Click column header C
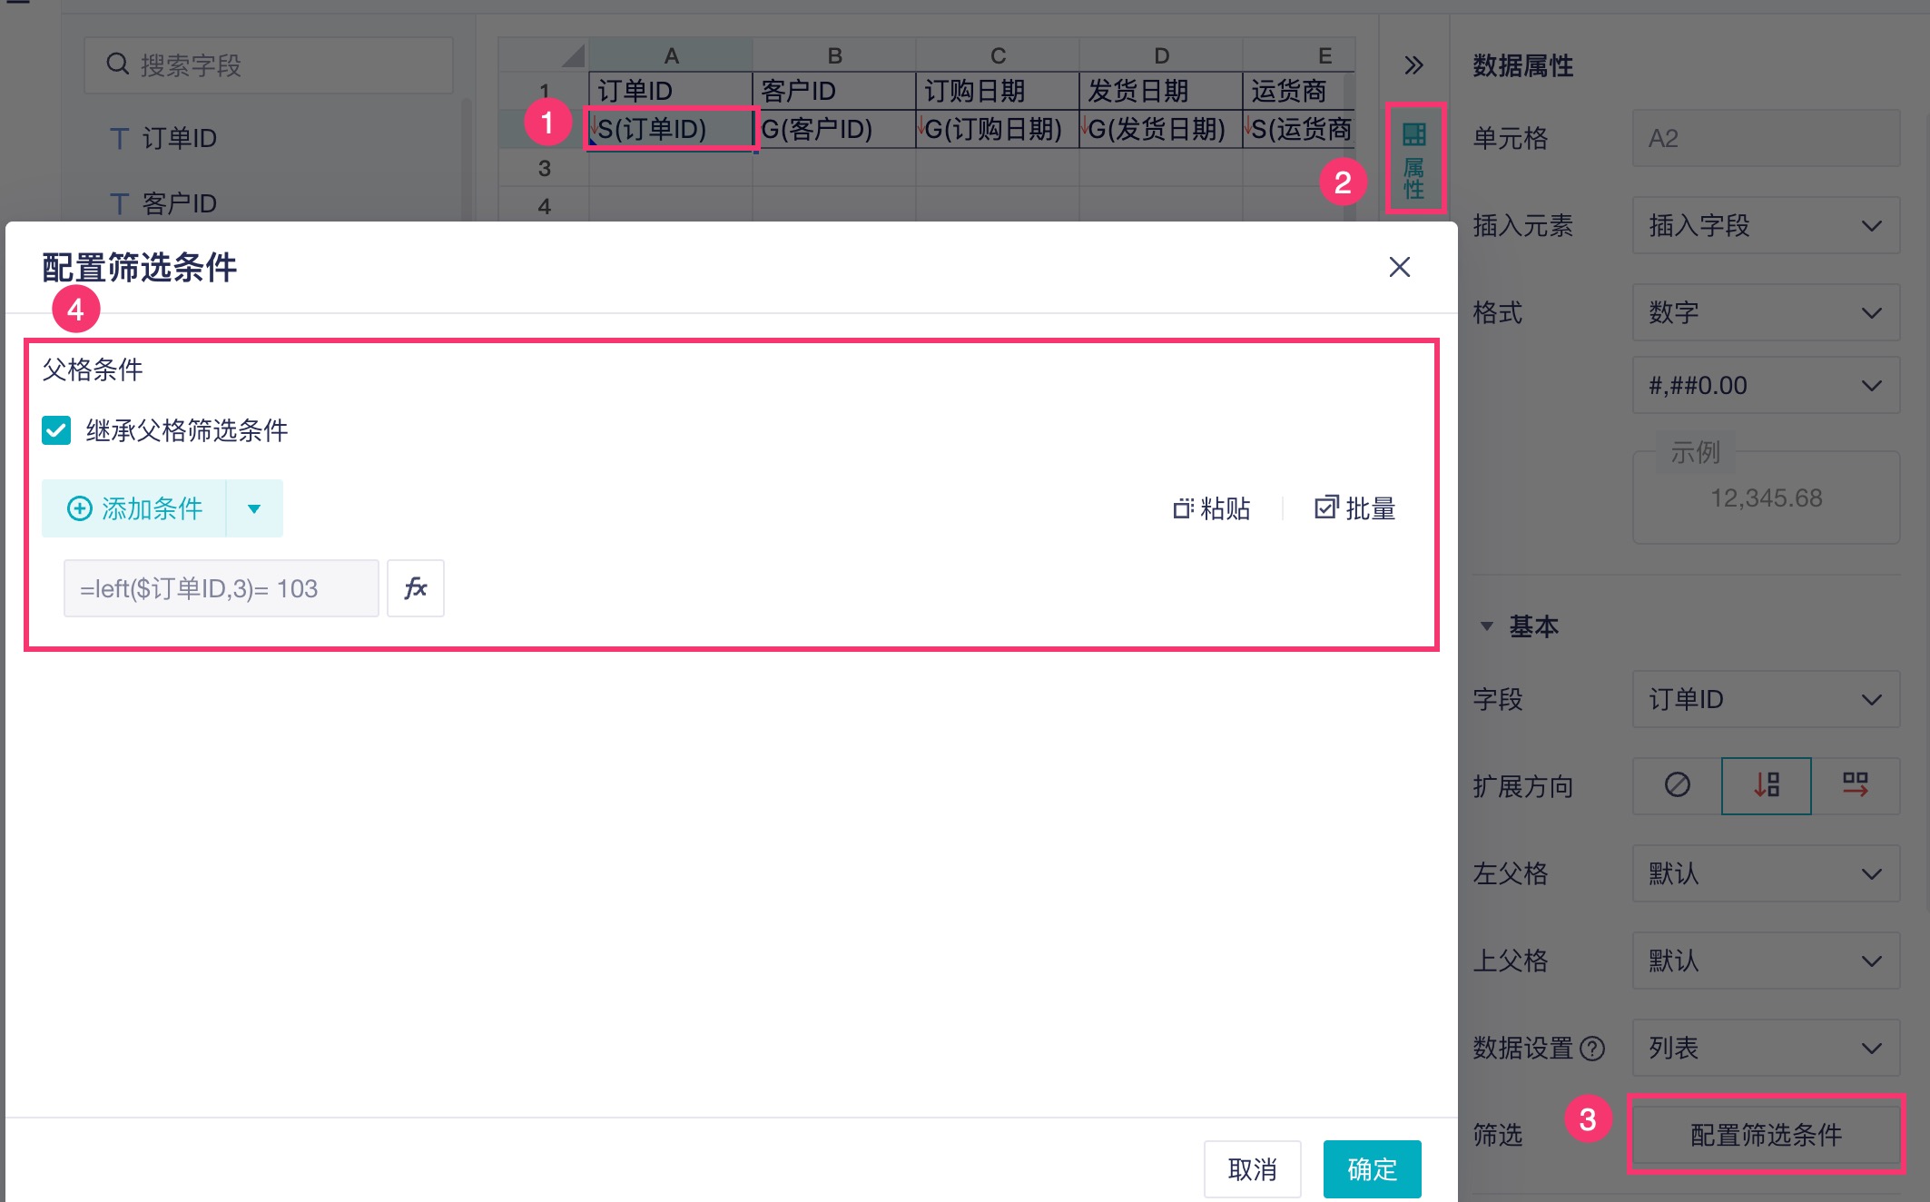1930x1202 pixels. coord(998,55)
